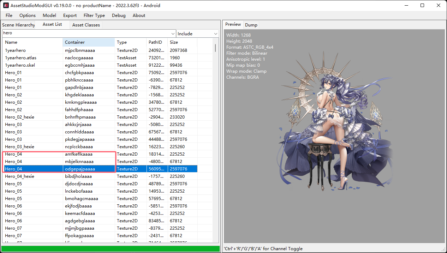Select Hero_07 with container mjjmjbgpaaaa
447x253 pixels.
(x=100, y=228)
